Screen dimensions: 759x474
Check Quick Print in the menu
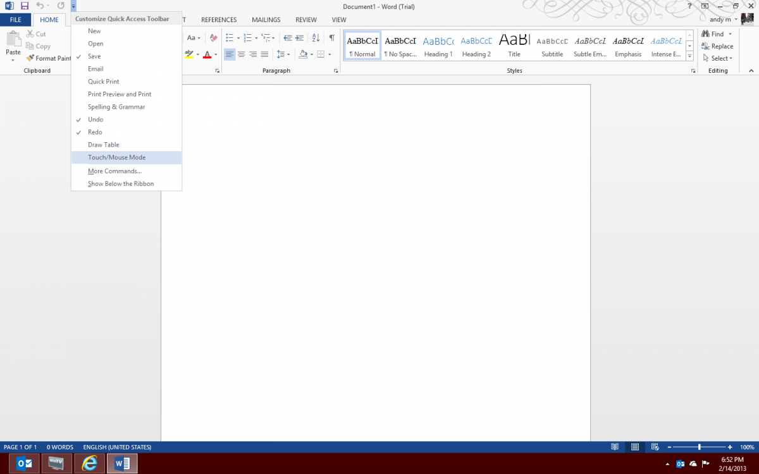(126, 82)
